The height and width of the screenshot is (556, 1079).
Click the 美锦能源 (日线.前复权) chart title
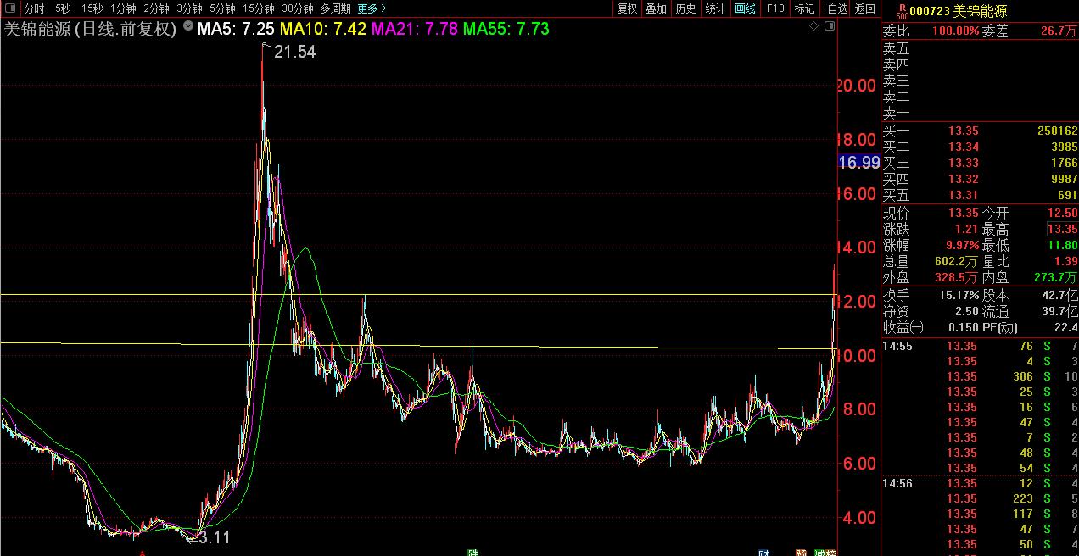tap(91, 29)
